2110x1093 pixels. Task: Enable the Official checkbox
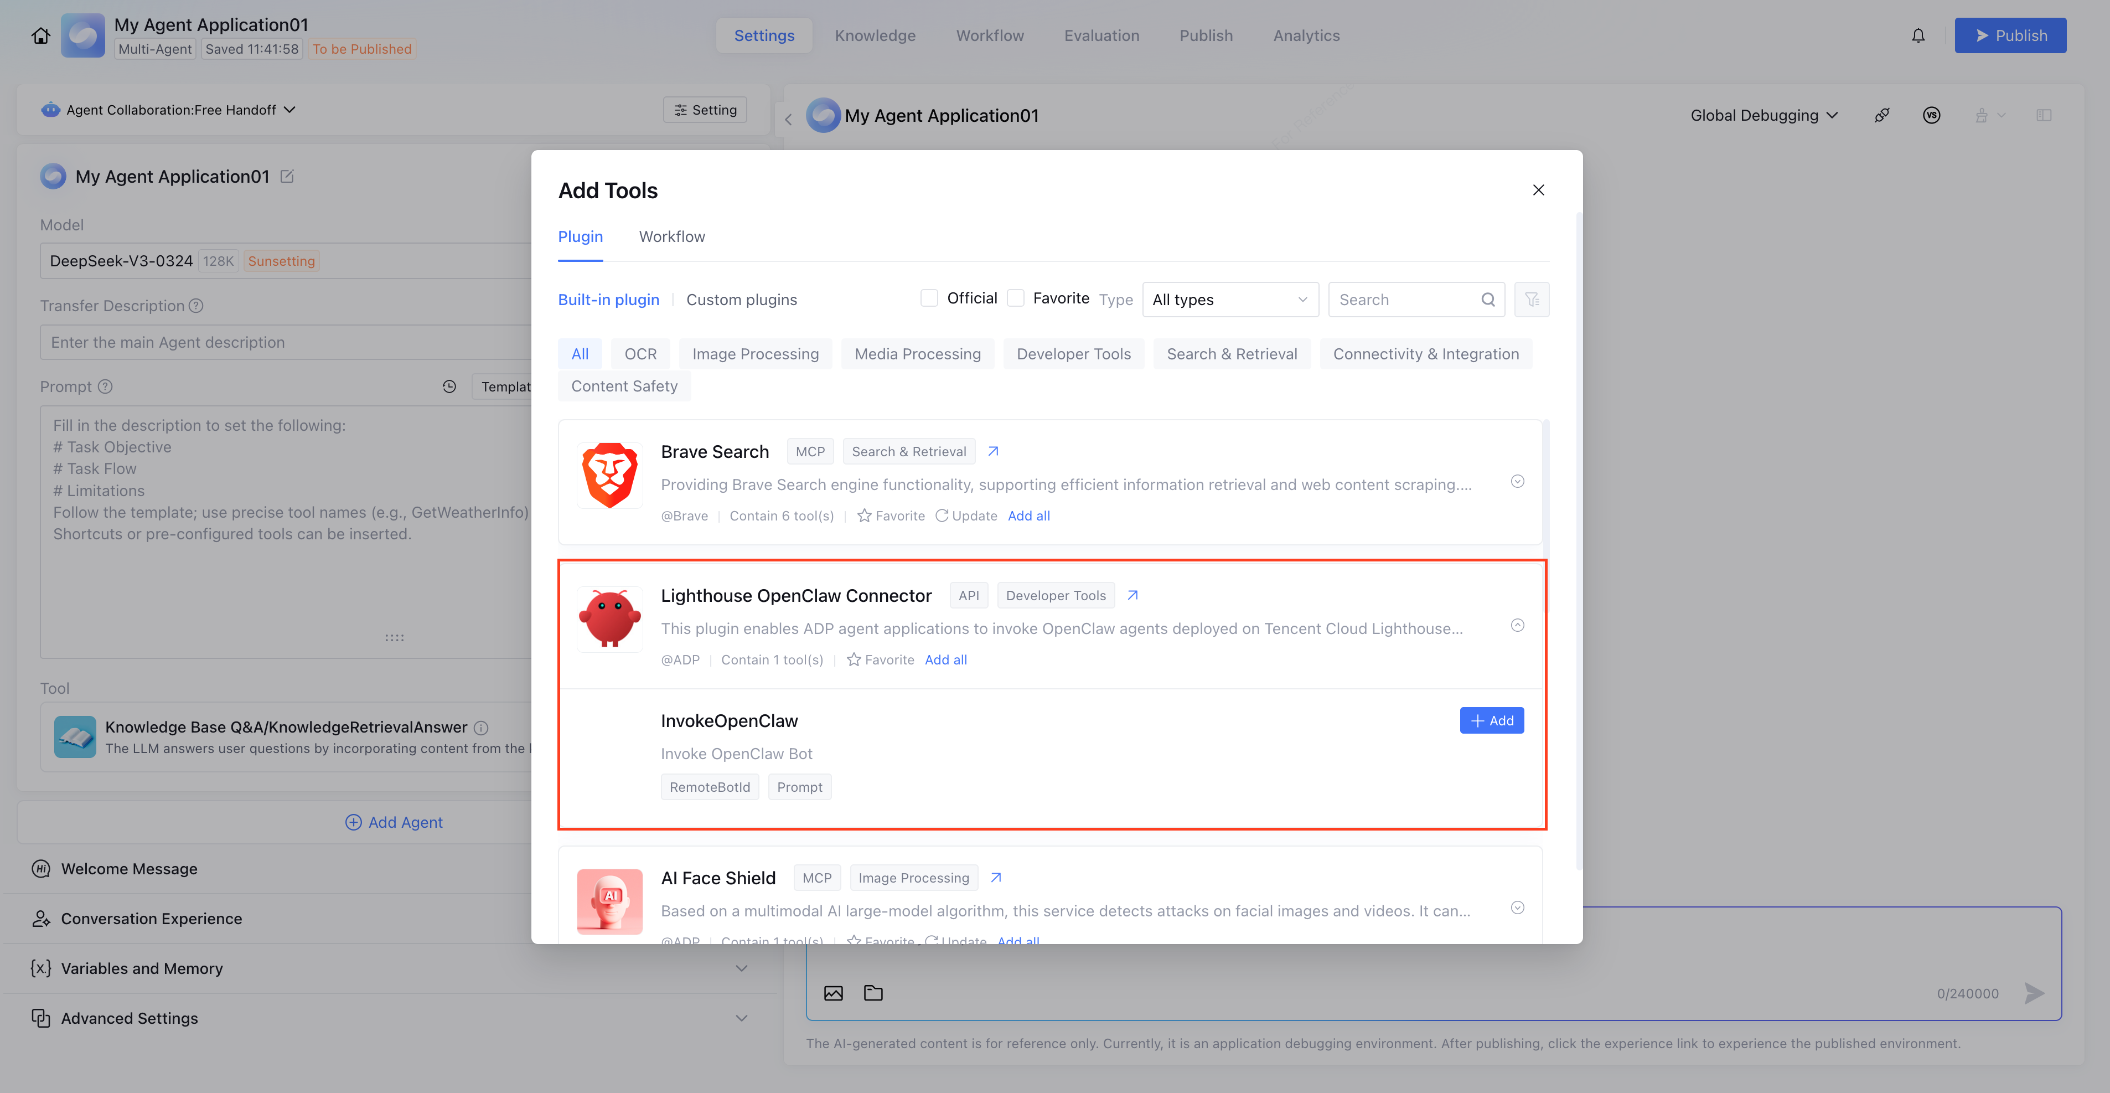point(929,298)
